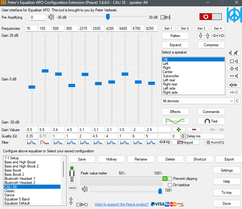The width and height of the screenshot is (242, 209).
Task: Enable On taskbar checkbox
Action: pos(170,185)
